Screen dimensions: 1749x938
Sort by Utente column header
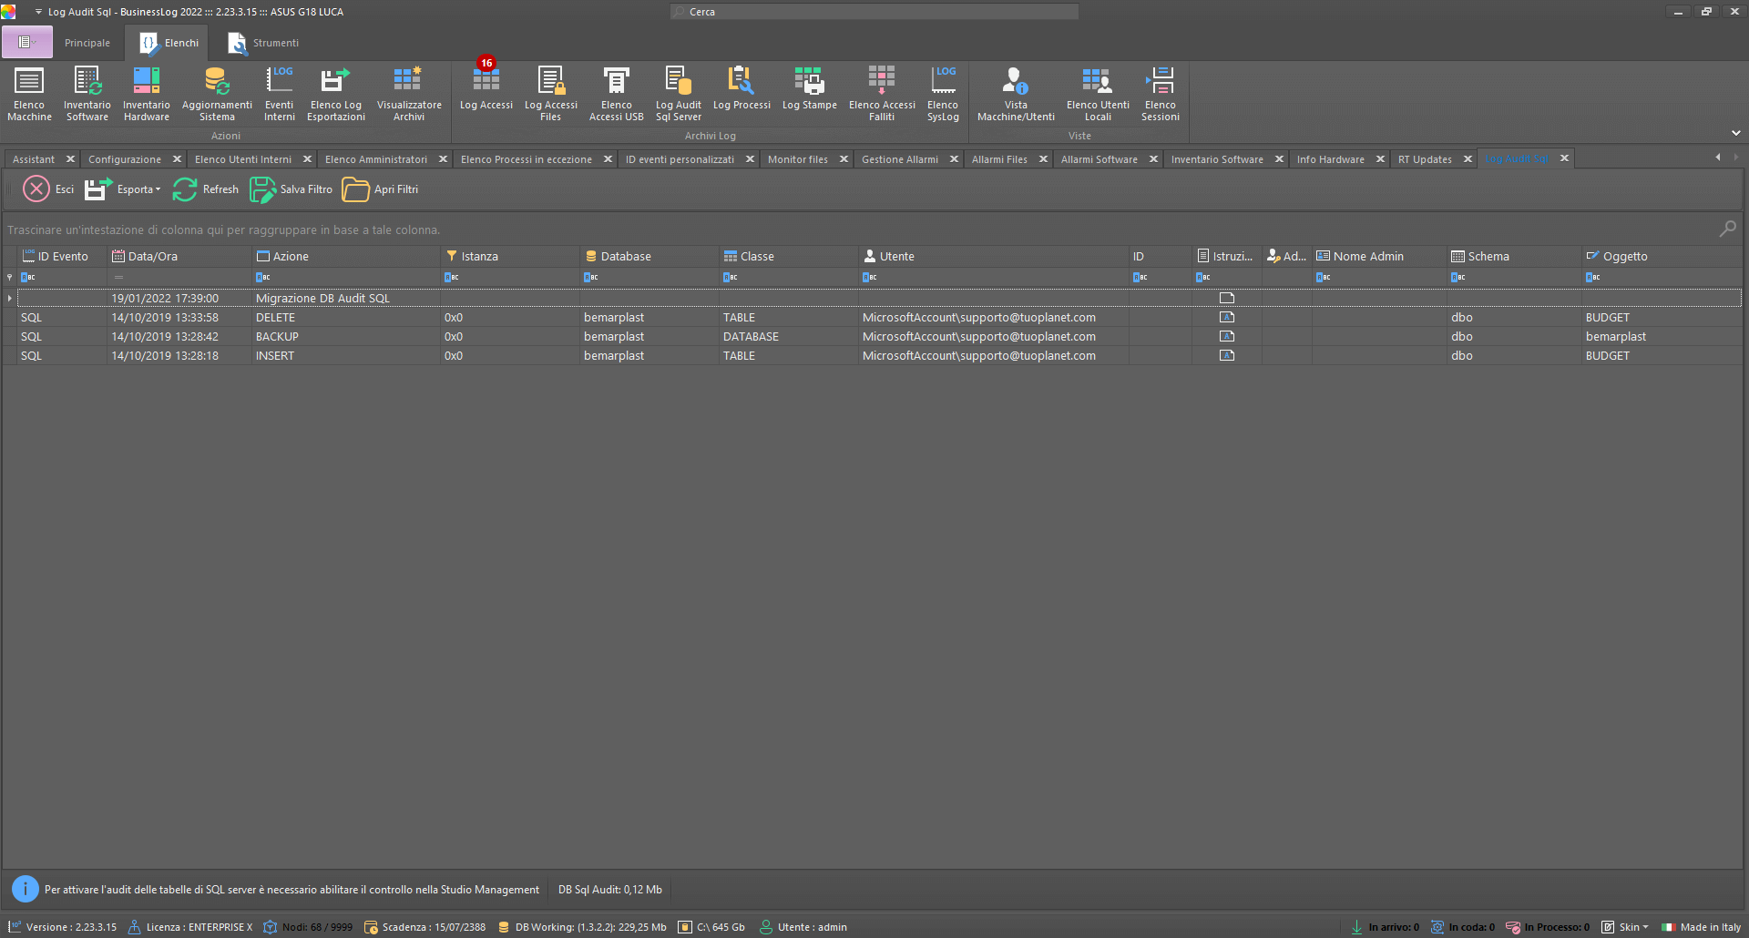coord(994,257)
